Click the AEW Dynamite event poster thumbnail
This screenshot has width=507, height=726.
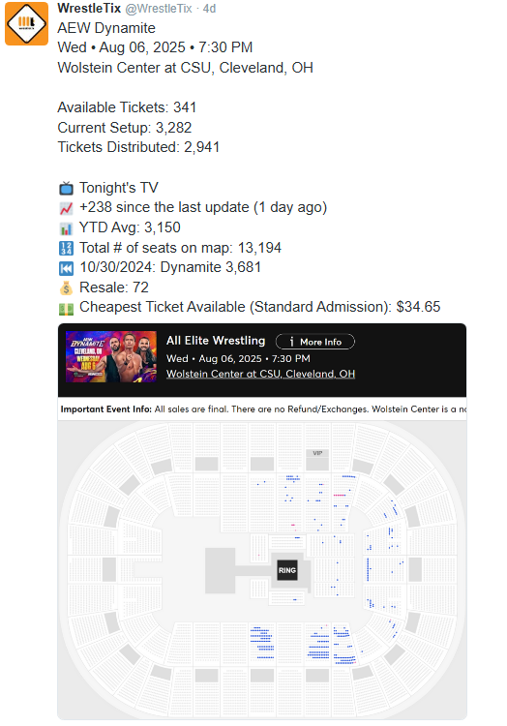pyautogui.click(x=111, y=356)
